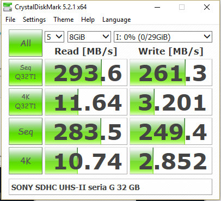
Task: Open the test count dropdown showing 5
Action: pyautogui.click(x=54, y=37)
